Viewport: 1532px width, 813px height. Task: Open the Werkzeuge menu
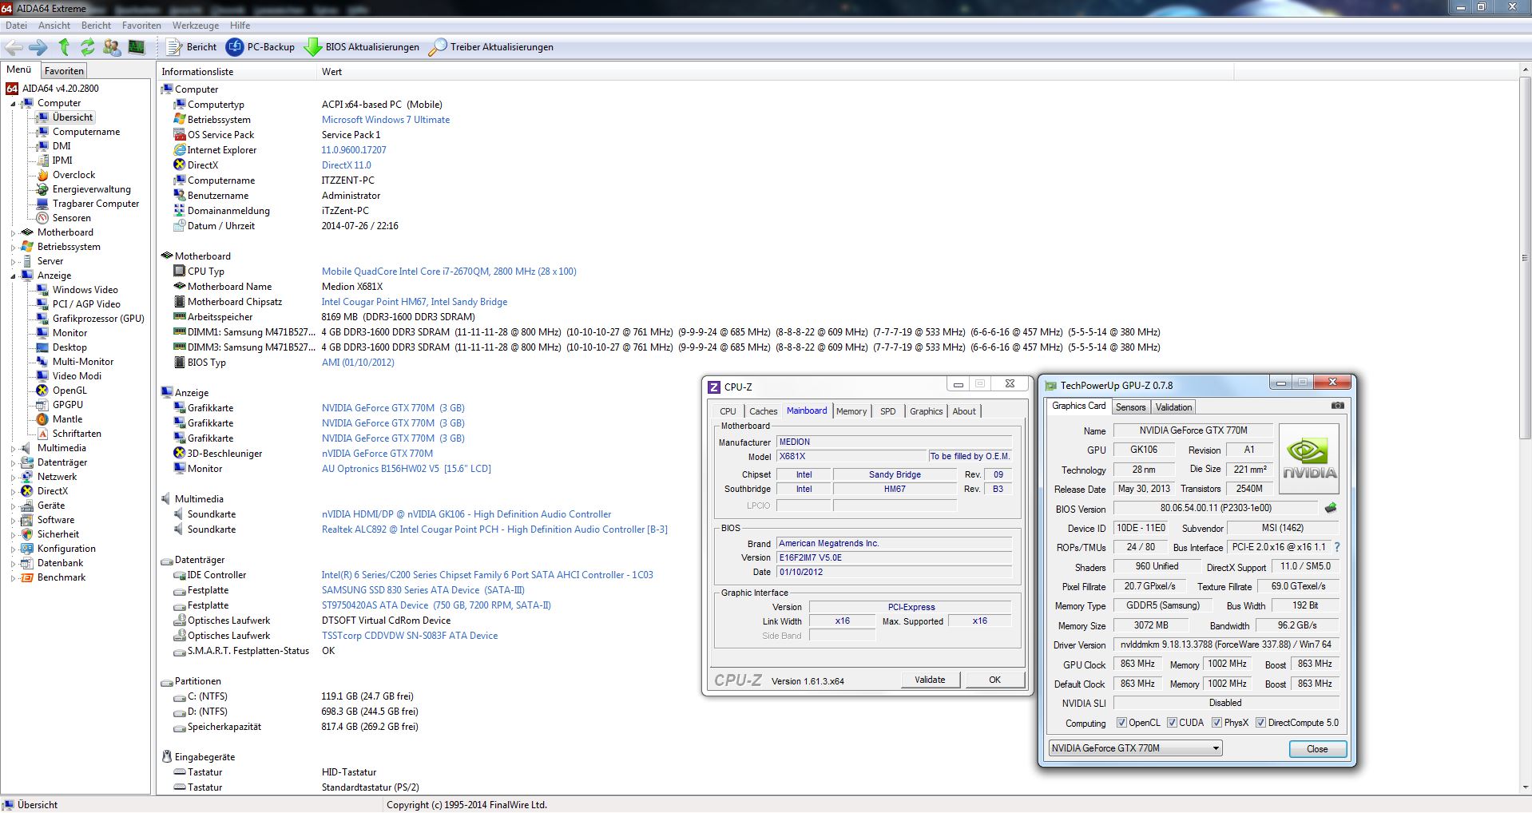click(x=196, y=26)
